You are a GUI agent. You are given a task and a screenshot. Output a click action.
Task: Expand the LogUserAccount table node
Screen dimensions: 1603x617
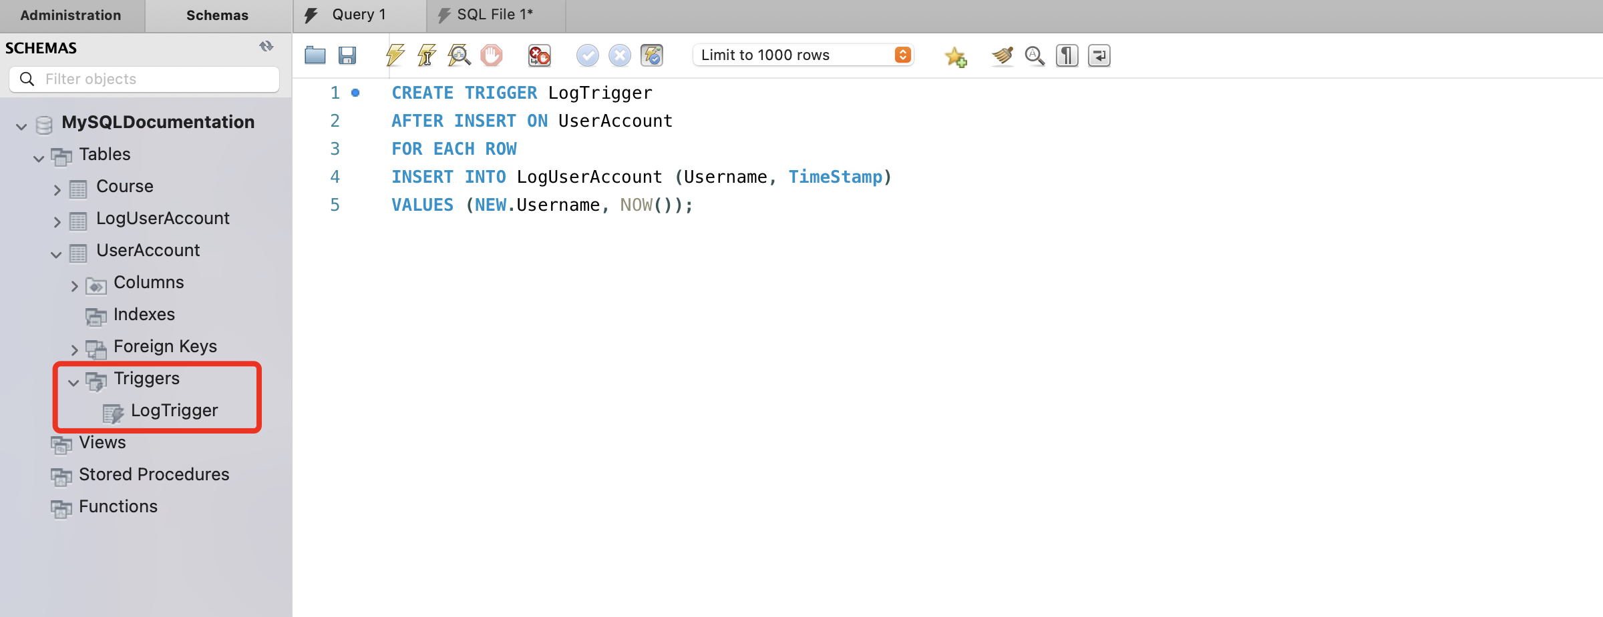57,222
